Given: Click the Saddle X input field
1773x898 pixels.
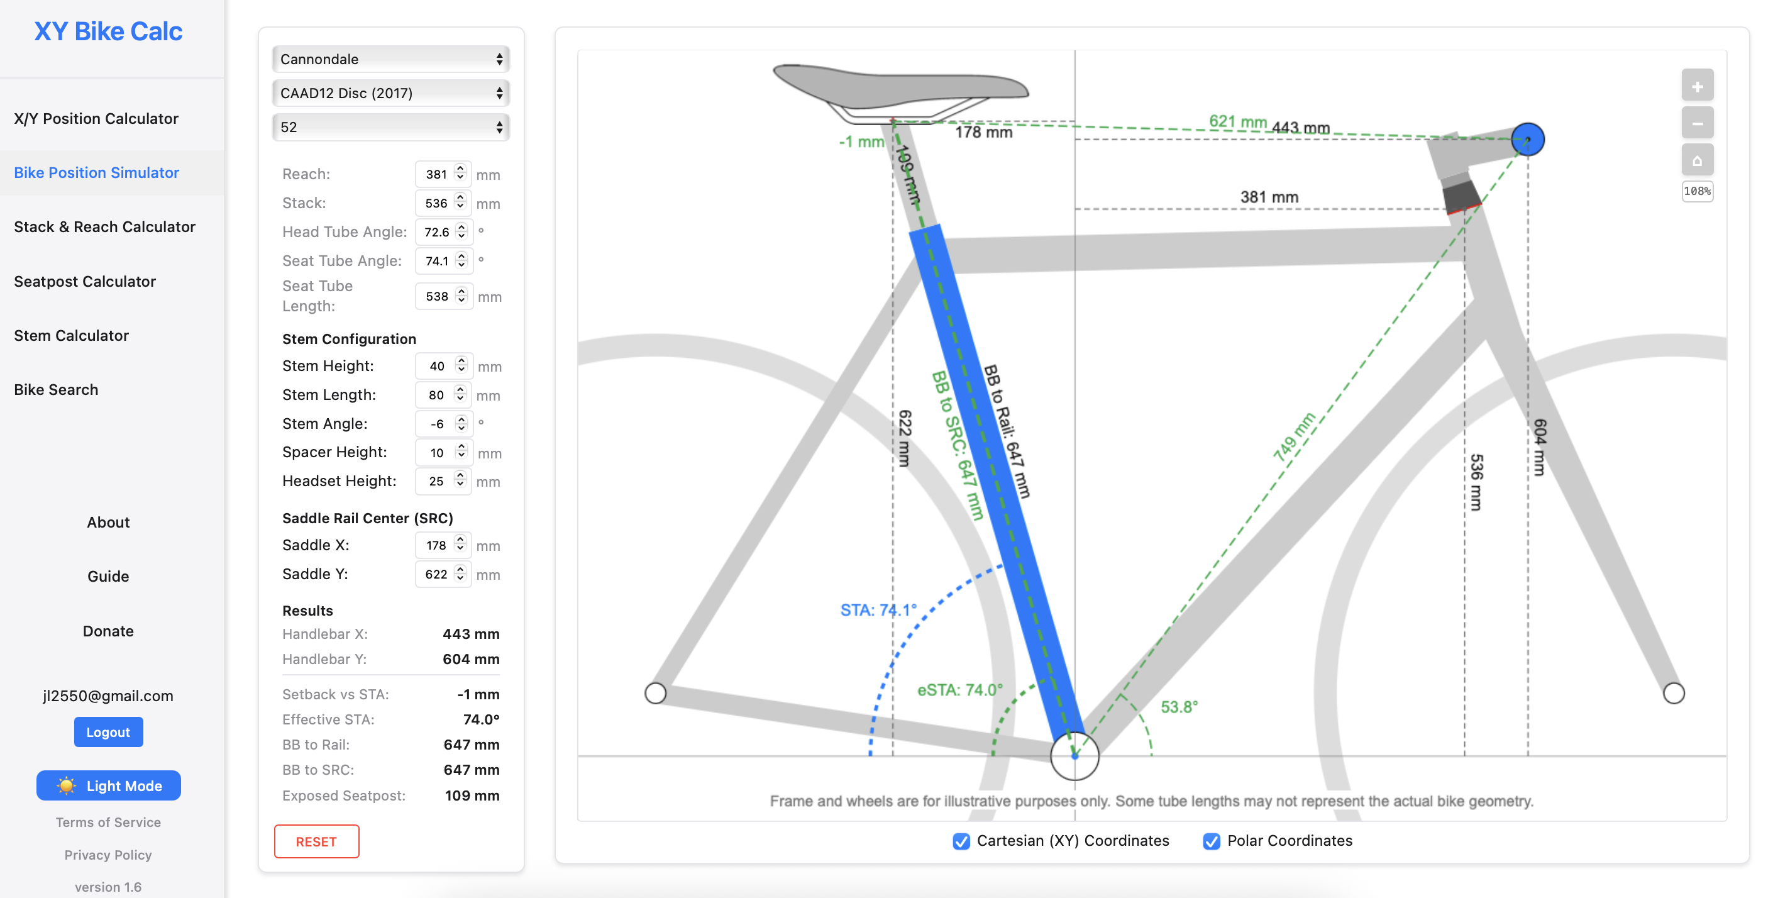Looking at the screenshot, I should point(443,545).
